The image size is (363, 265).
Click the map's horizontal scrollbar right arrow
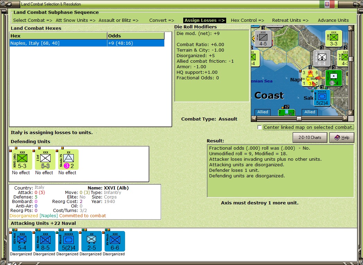(x=345, y=118)
